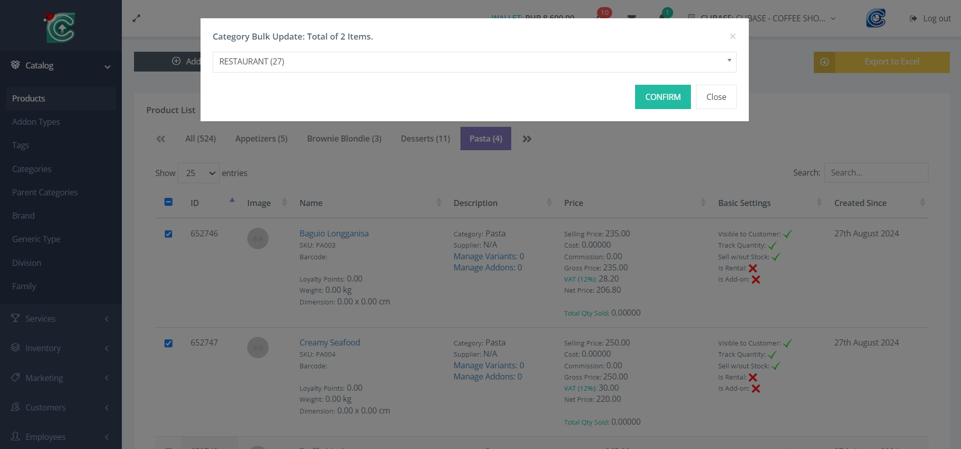
Task: Click the next category double-arrow icon
Action: click(x=527, y=139)
